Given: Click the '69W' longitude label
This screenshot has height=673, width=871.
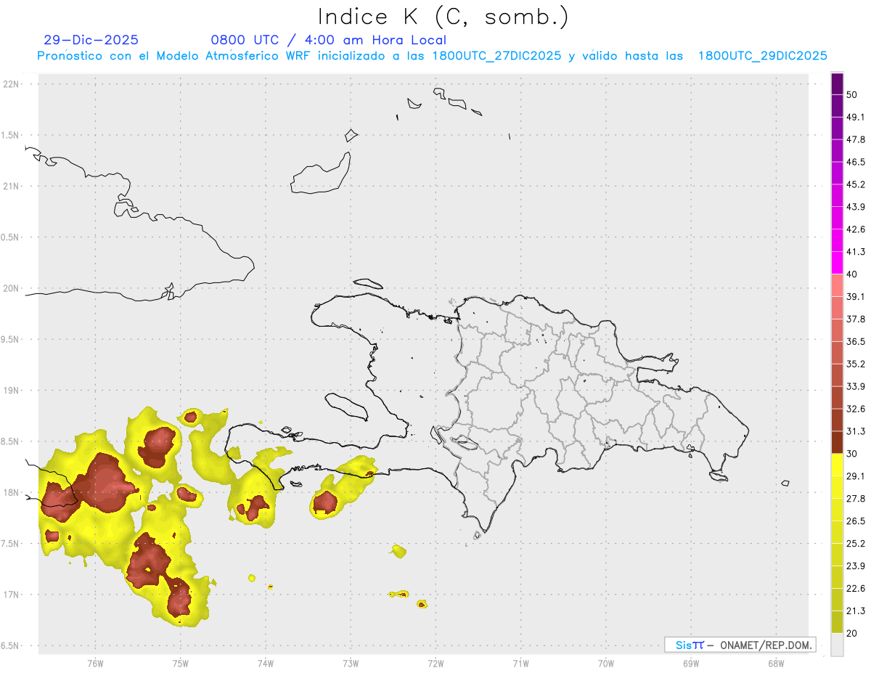Looking at the screenshot, I should [x=690, y=664].
